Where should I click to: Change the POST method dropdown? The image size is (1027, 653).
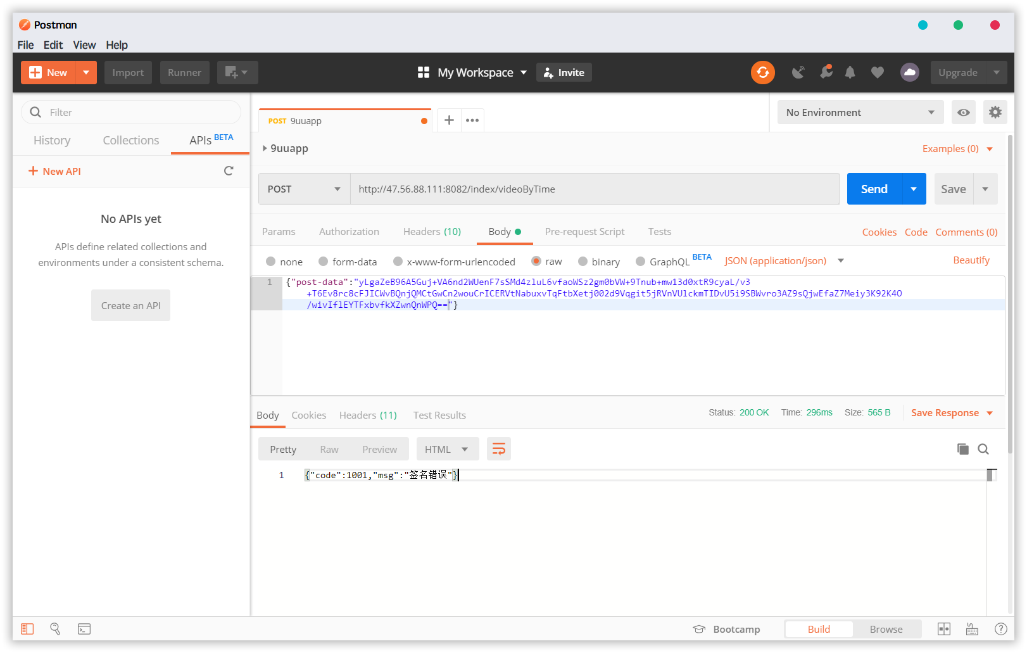[x=305, y=189]
